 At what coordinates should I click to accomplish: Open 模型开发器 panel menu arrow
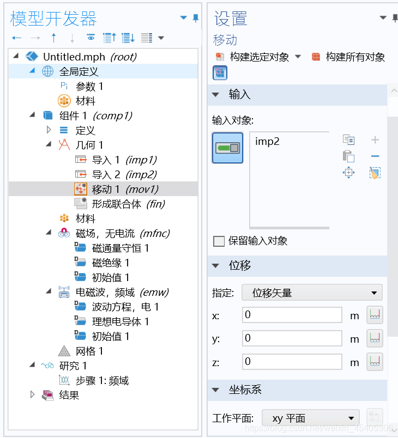[x=183, y=17]
